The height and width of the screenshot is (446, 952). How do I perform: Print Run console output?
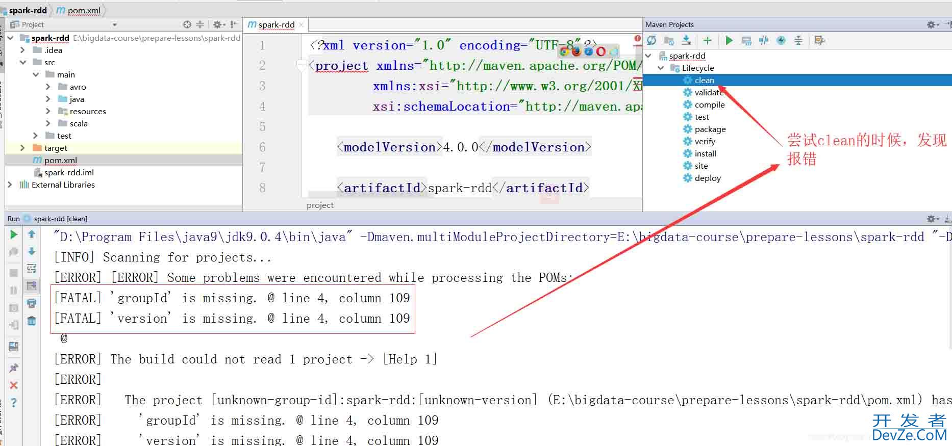point(32,303)
